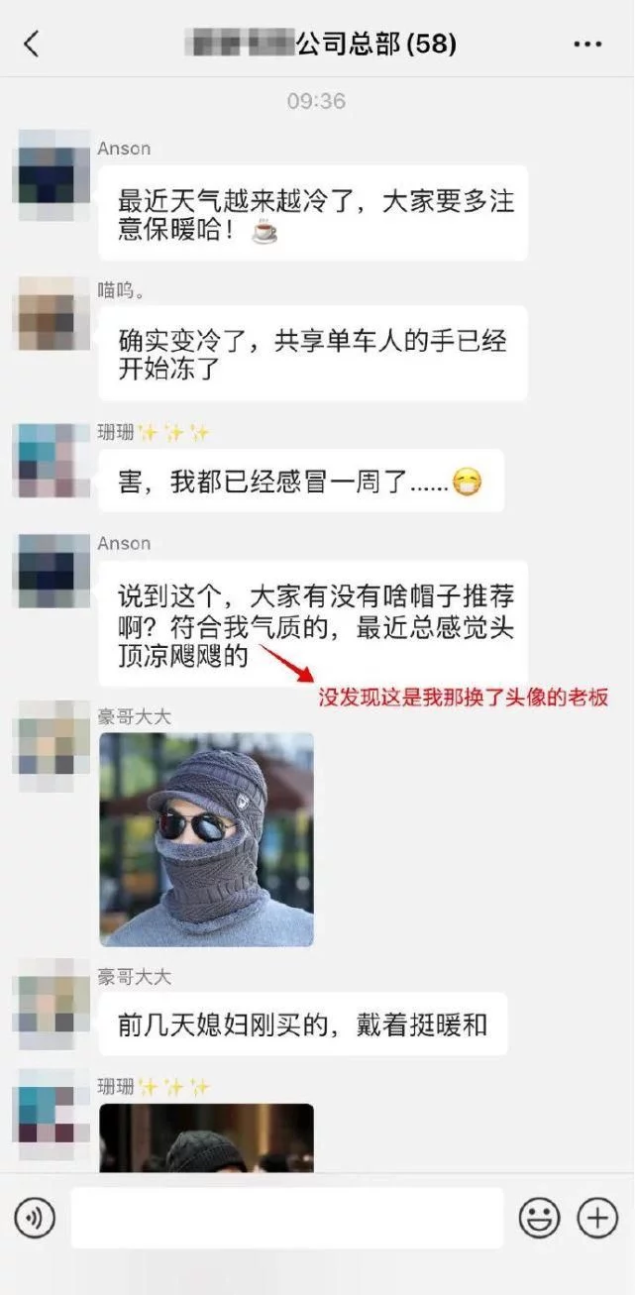Switch to voice input mode icon

coord(35,1218)
